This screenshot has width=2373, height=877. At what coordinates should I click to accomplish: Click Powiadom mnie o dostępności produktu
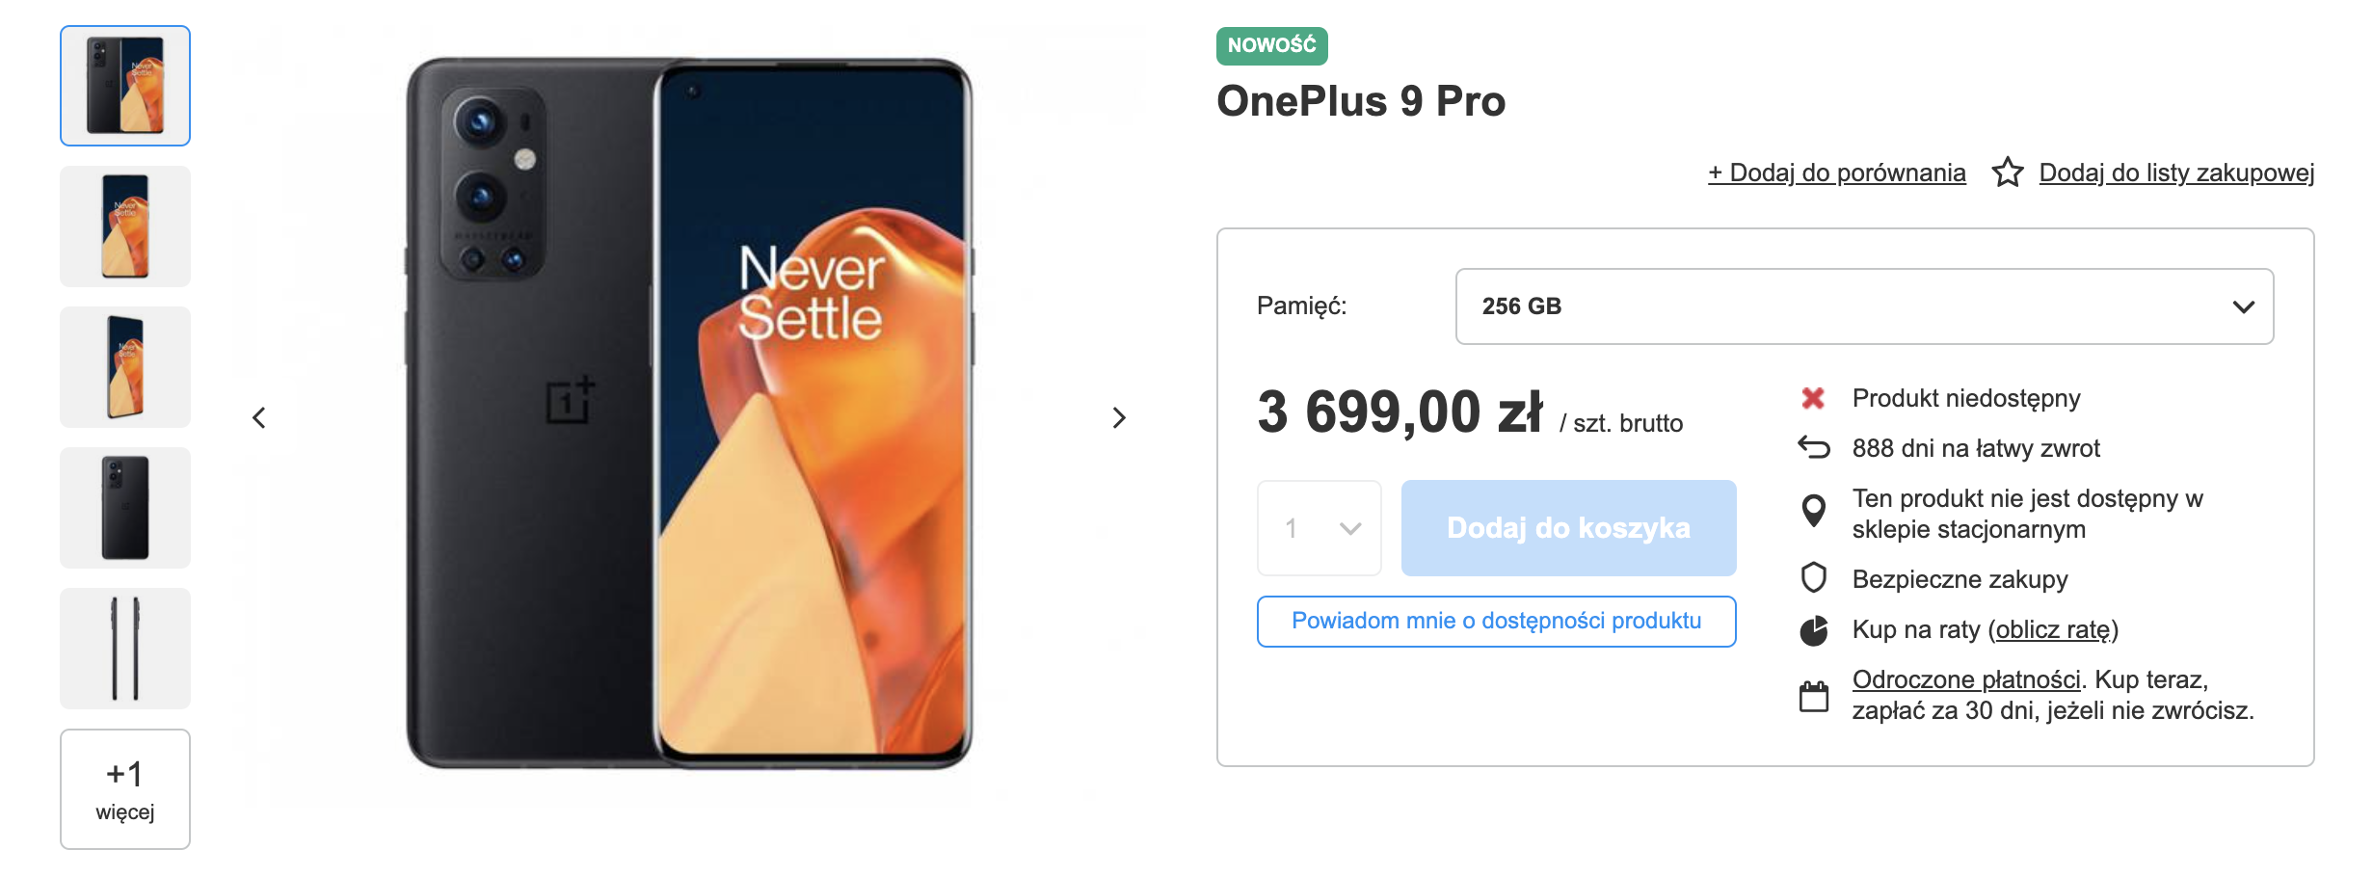1496,621
